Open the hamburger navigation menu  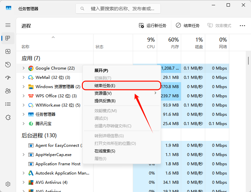[x=8, y=25]
